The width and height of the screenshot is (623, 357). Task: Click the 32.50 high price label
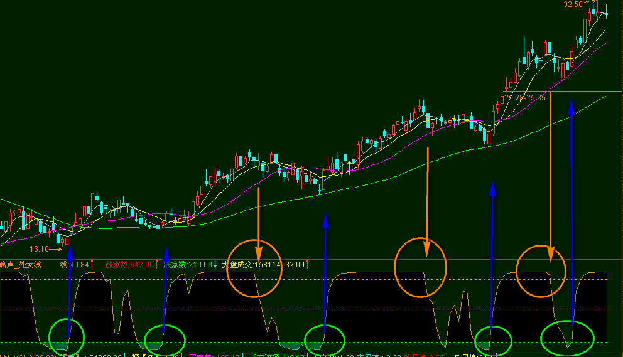click(573, 4)
